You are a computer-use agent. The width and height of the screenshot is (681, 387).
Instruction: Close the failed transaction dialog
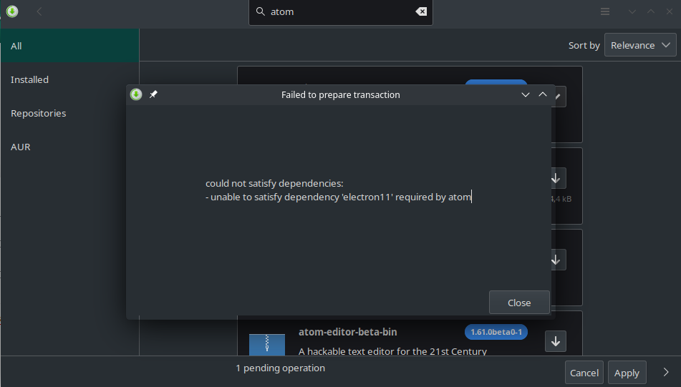519,303
